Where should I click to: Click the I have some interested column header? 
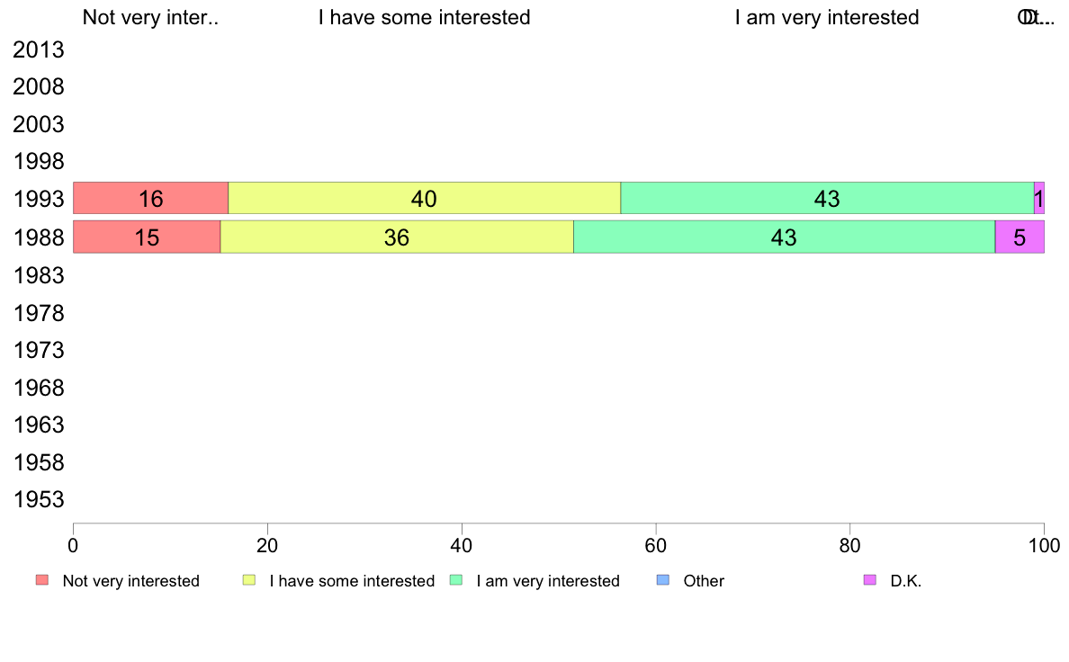(x=424, y=17)
